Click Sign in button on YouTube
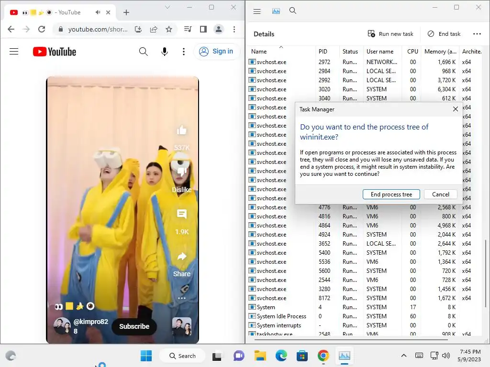 pos(216,51)
